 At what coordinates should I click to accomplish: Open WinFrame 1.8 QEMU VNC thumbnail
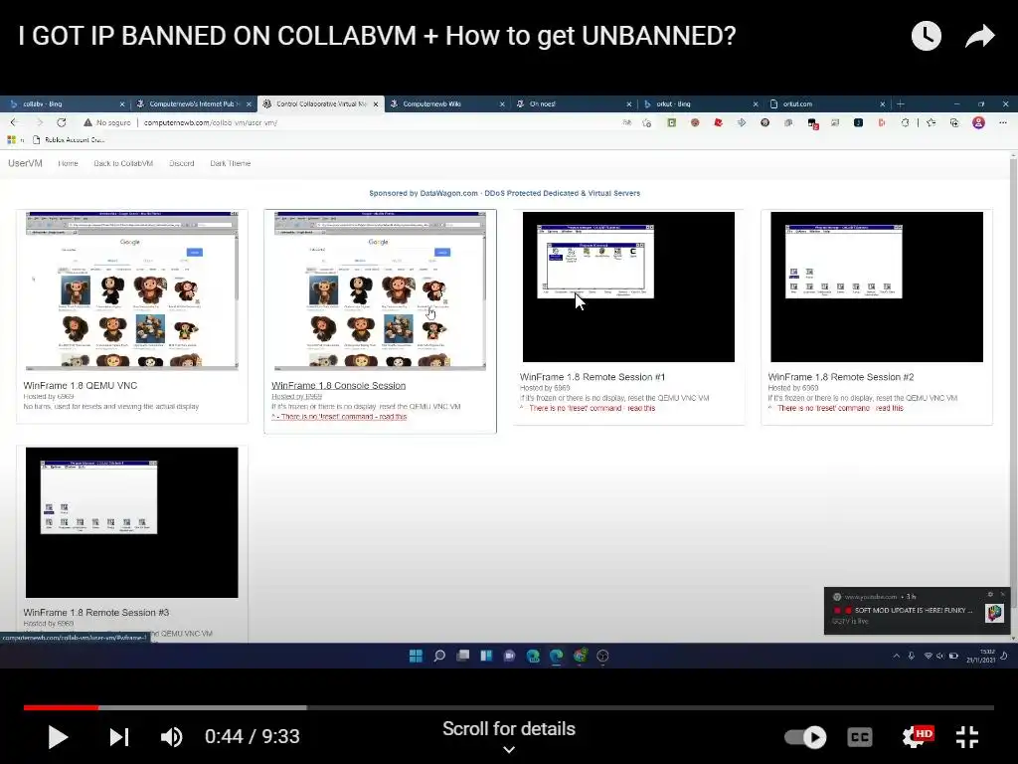132,291
